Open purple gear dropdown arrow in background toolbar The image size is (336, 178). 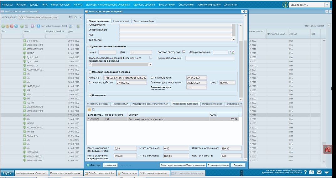tap(34, 26)
